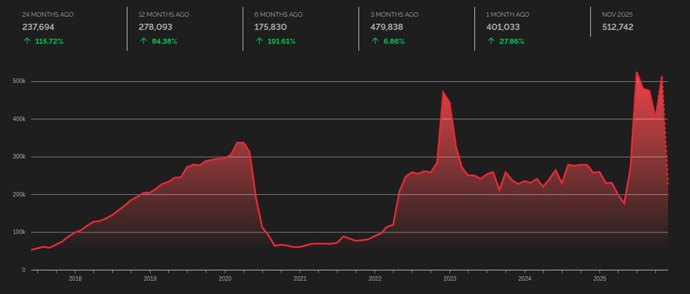Viewport: 690px width, 294px height.
Task: Select the 2023 tick on the time axis
Action: (450, 278)
